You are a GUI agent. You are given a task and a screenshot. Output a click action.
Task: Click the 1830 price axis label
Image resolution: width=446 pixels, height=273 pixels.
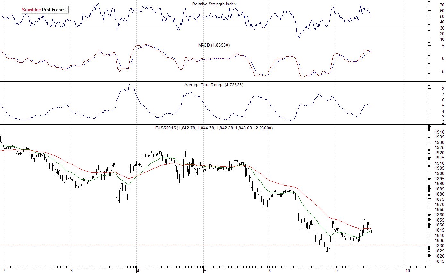[x=439, y=246]
